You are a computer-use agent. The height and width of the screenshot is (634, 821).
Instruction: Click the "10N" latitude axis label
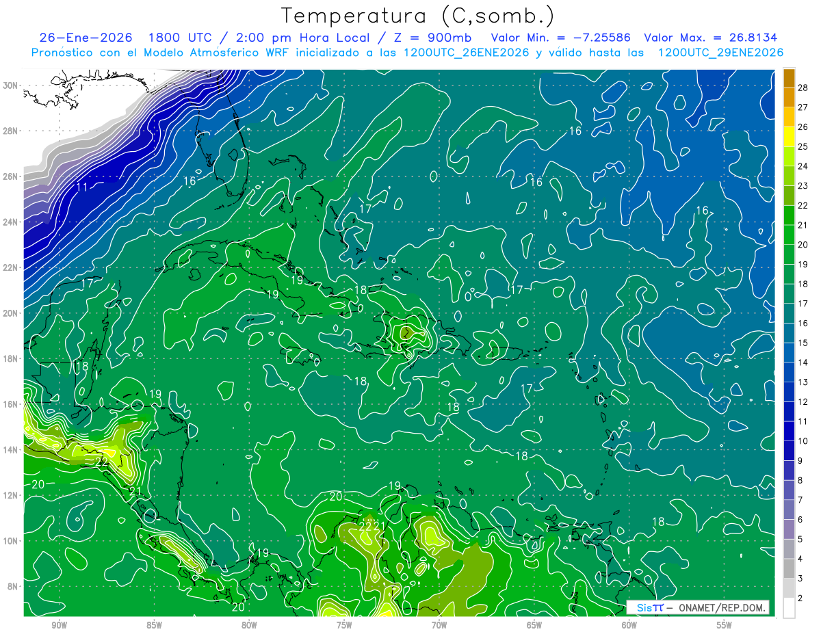(10, 540)
